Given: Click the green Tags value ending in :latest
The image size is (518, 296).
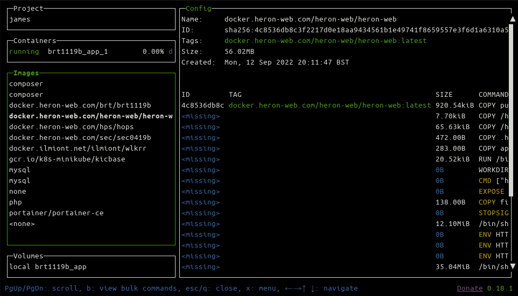Looking at the screenshot, I should pos(325,41).
